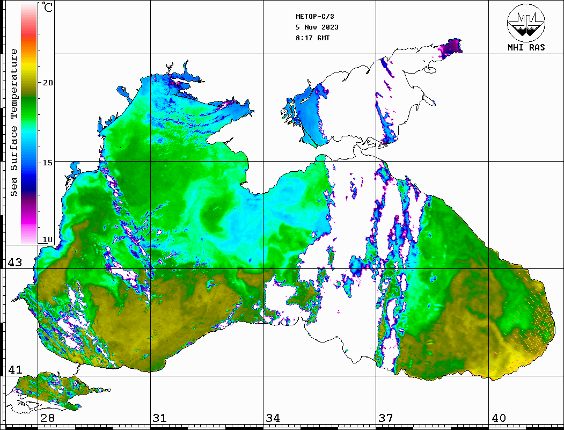Click the 'MHI RAS' label text
The height and width of the screenshot is (430, 564).
[x=526, y=47]
